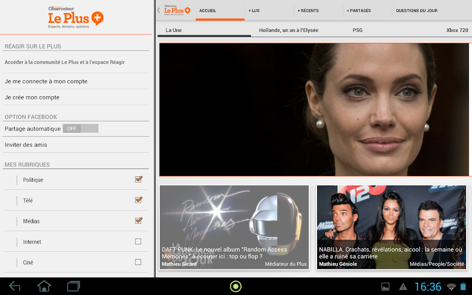Tap author name Mathieu Géniole
This screenshot has height=295, width=472.
[338, 264]
